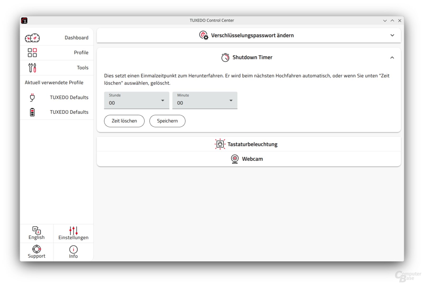Open Einstellungen label

click(73, 237)
